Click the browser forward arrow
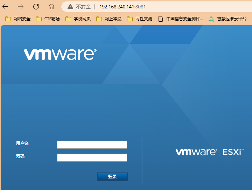 tap(21, 7)
